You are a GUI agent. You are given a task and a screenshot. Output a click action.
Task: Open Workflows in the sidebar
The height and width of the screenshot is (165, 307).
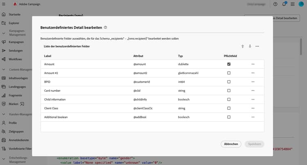(x=16, y=59)
